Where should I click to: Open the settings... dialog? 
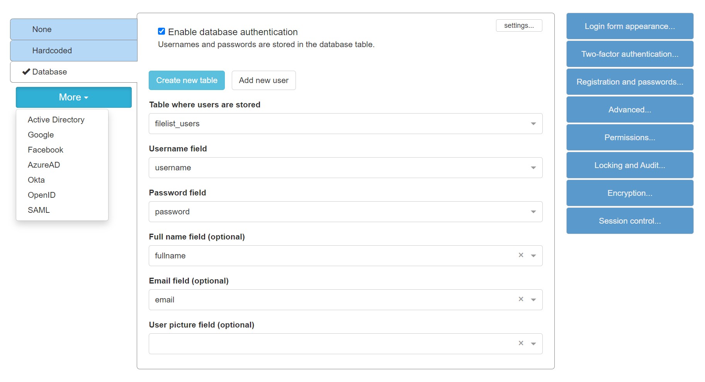point(519,25)
